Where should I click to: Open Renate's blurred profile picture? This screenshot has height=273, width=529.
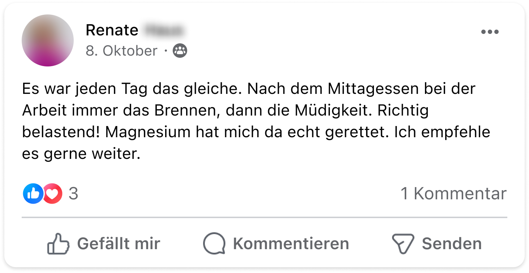48,40
